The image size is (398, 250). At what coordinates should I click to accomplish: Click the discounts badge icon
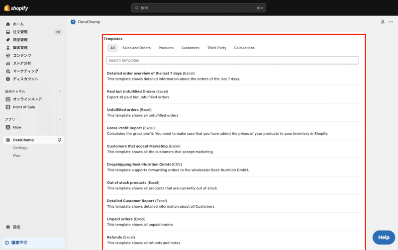(x=8, y=79)
